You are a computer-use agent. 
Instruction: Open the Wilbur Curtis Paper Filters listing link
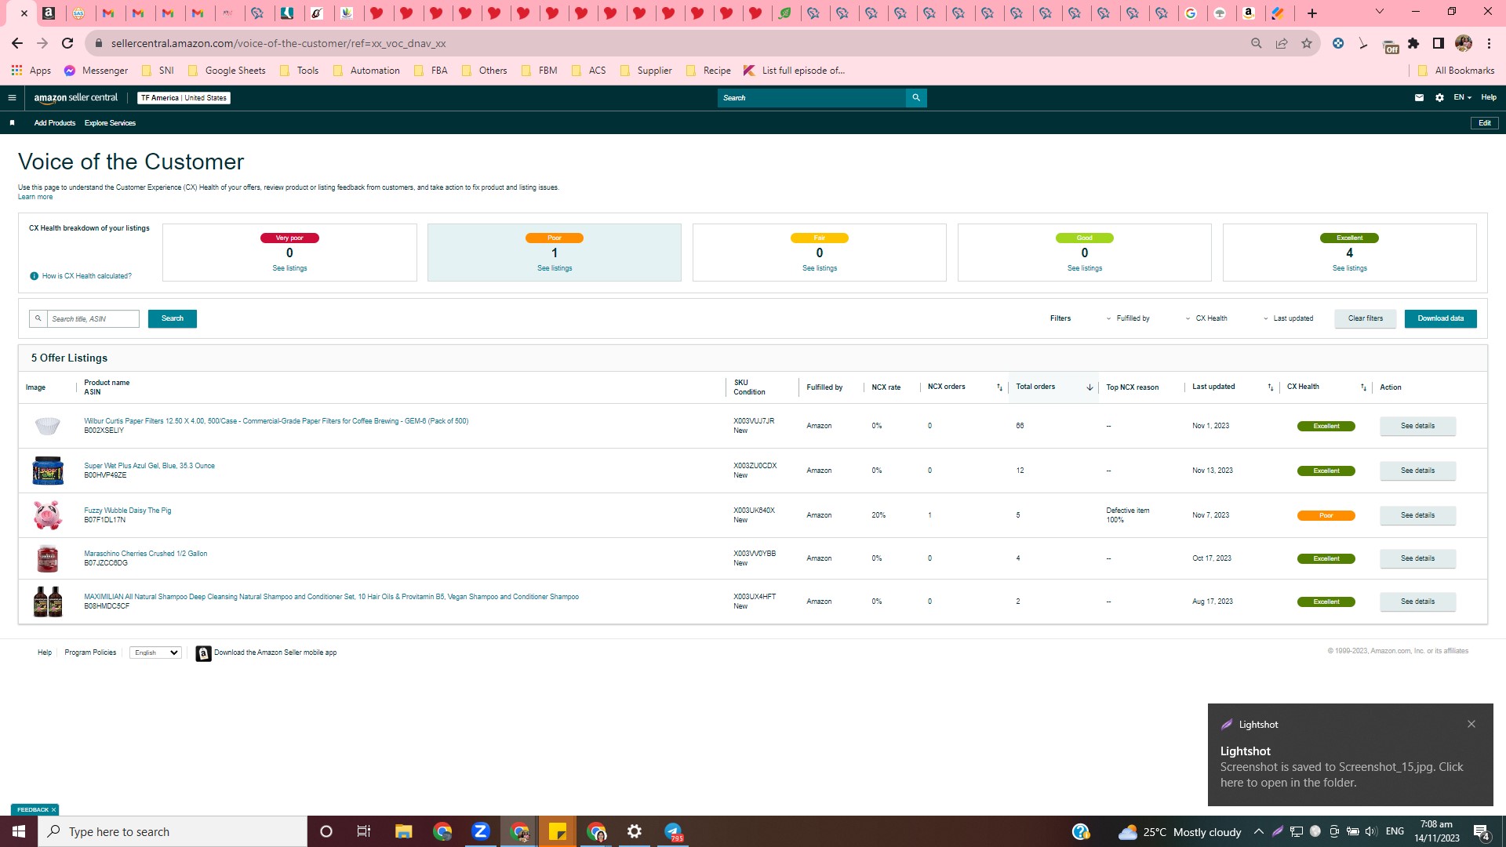tap(276, 421)
